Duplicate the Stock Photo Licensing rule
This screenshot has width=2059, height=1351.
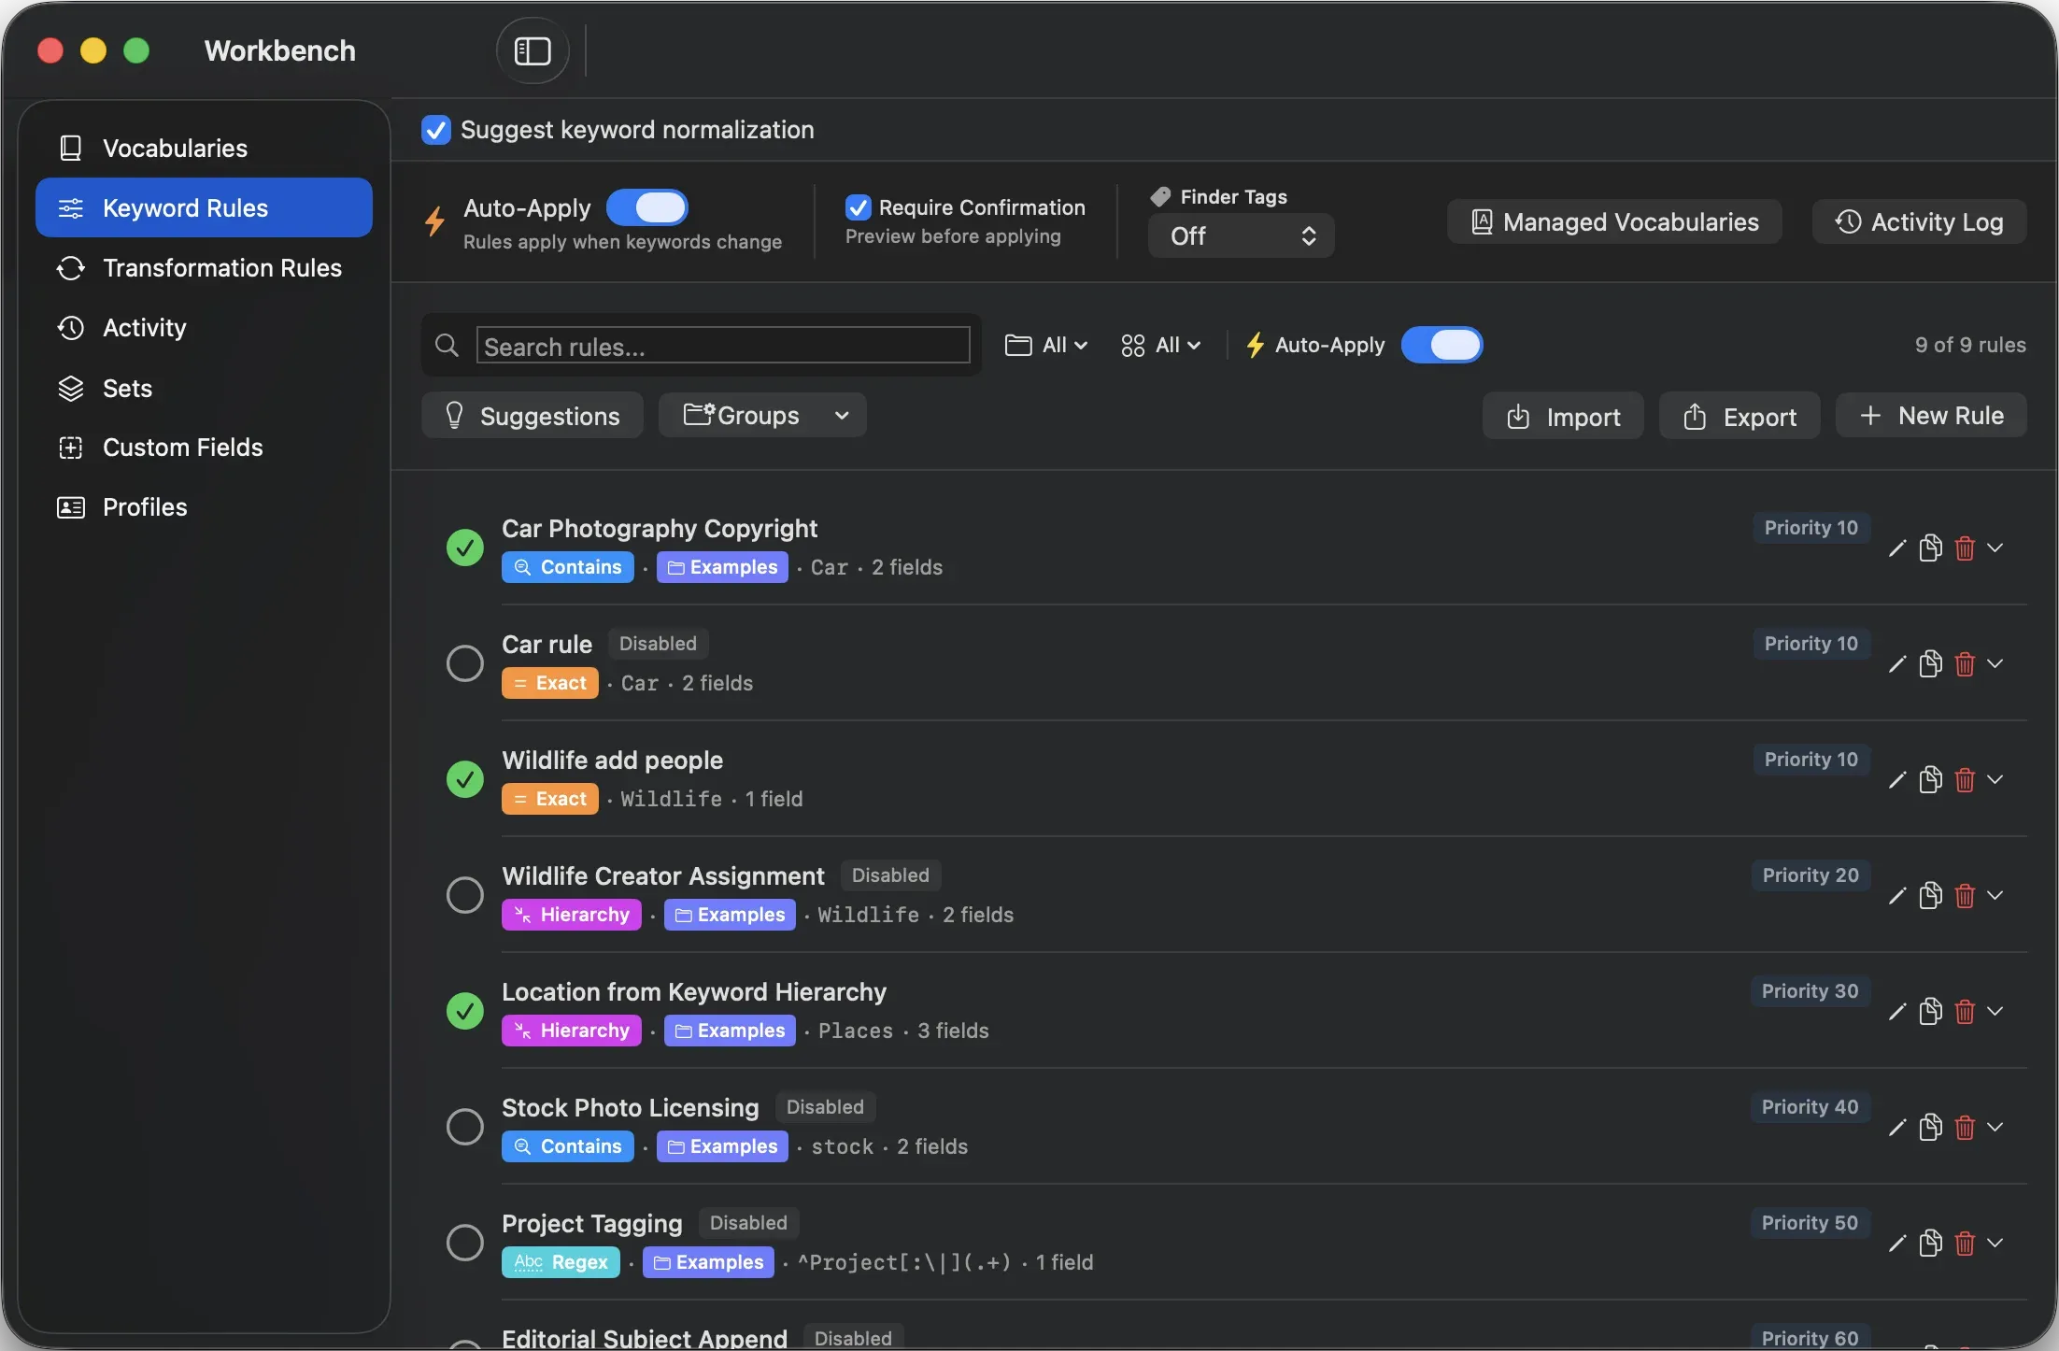(x=1931, y=1128)
